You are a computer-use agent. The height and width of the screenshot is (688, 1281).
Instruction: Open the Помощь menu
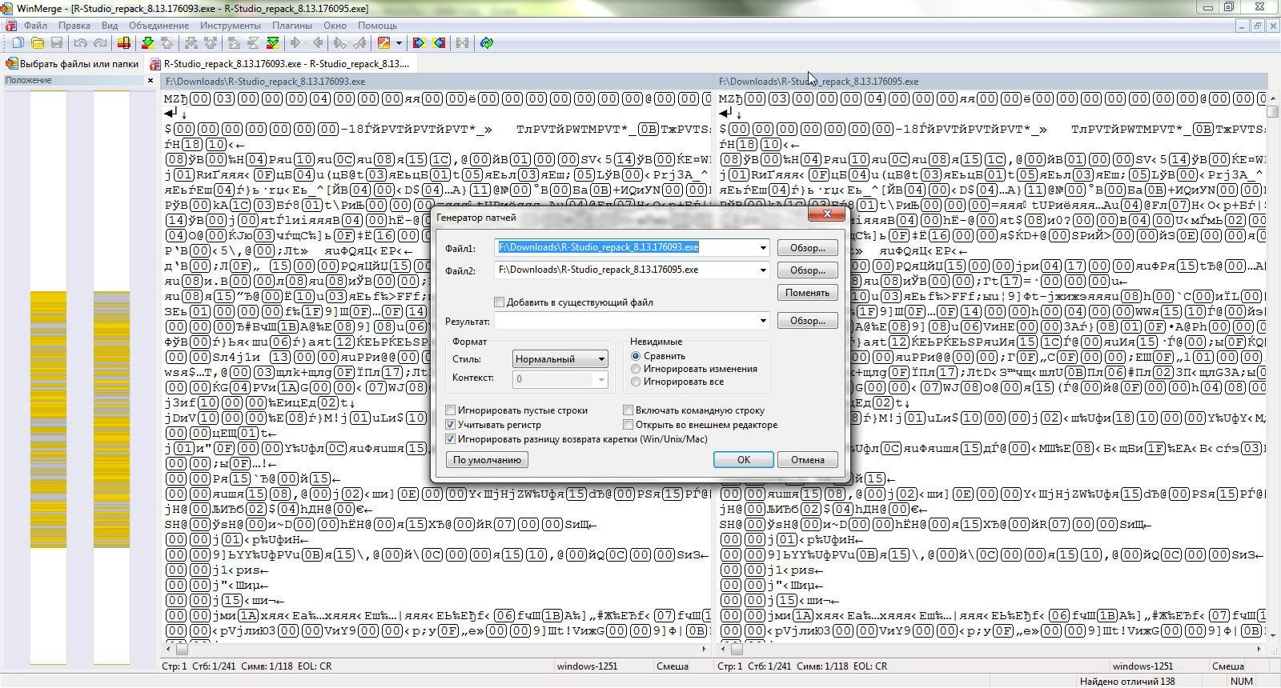click(x=377, y=26)
